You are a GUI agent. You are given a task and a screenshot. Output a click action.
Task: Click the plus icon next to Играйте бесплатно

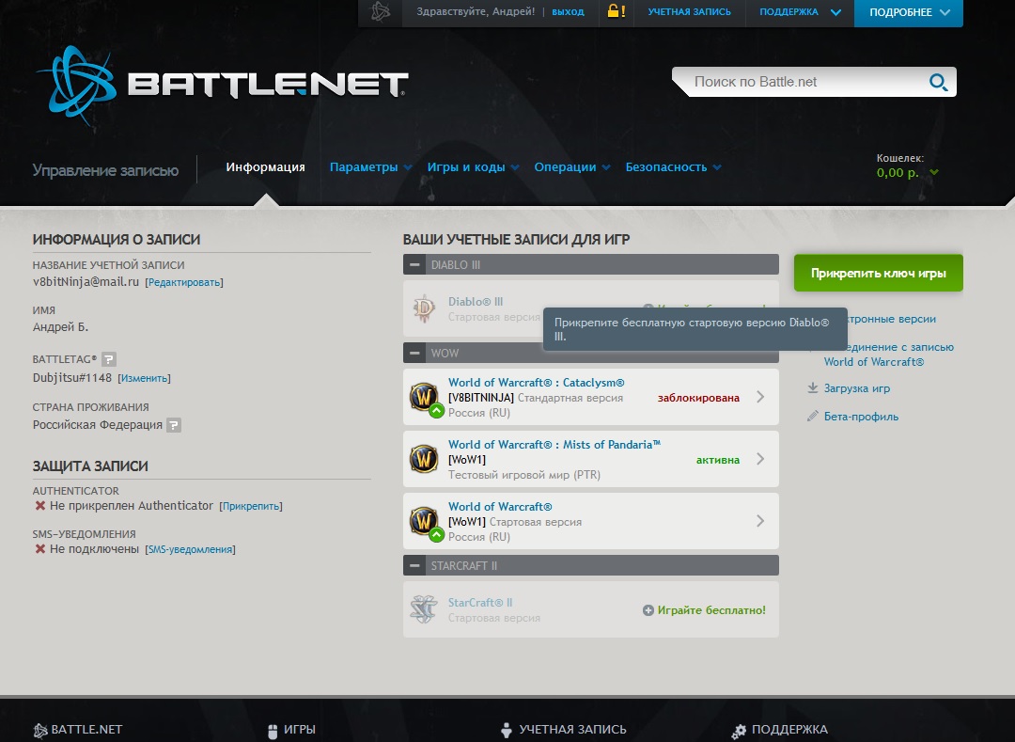[x=648, y=610]
